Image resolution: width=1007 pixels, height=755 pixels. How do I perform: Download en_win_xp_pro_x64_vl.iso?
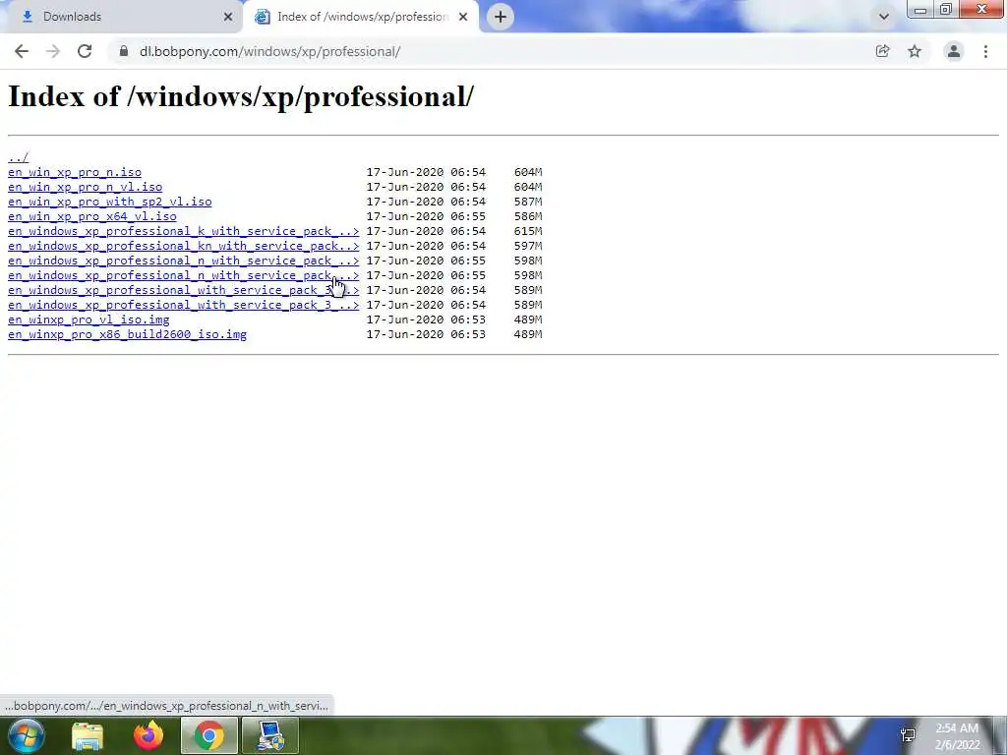click(91, 216)
